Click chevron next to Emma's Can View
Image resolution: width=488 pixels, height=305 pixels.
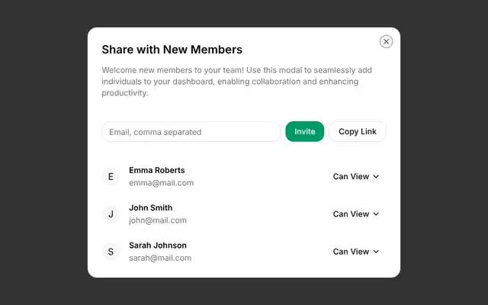[376, 176]
